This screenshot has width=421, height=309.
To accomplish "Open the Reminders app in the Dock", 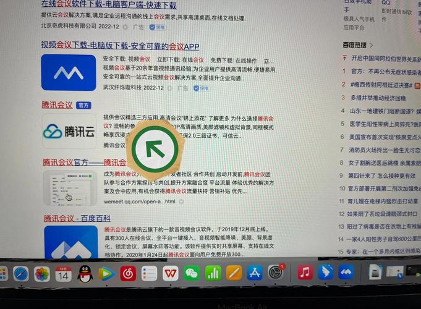I will [149, 274].
